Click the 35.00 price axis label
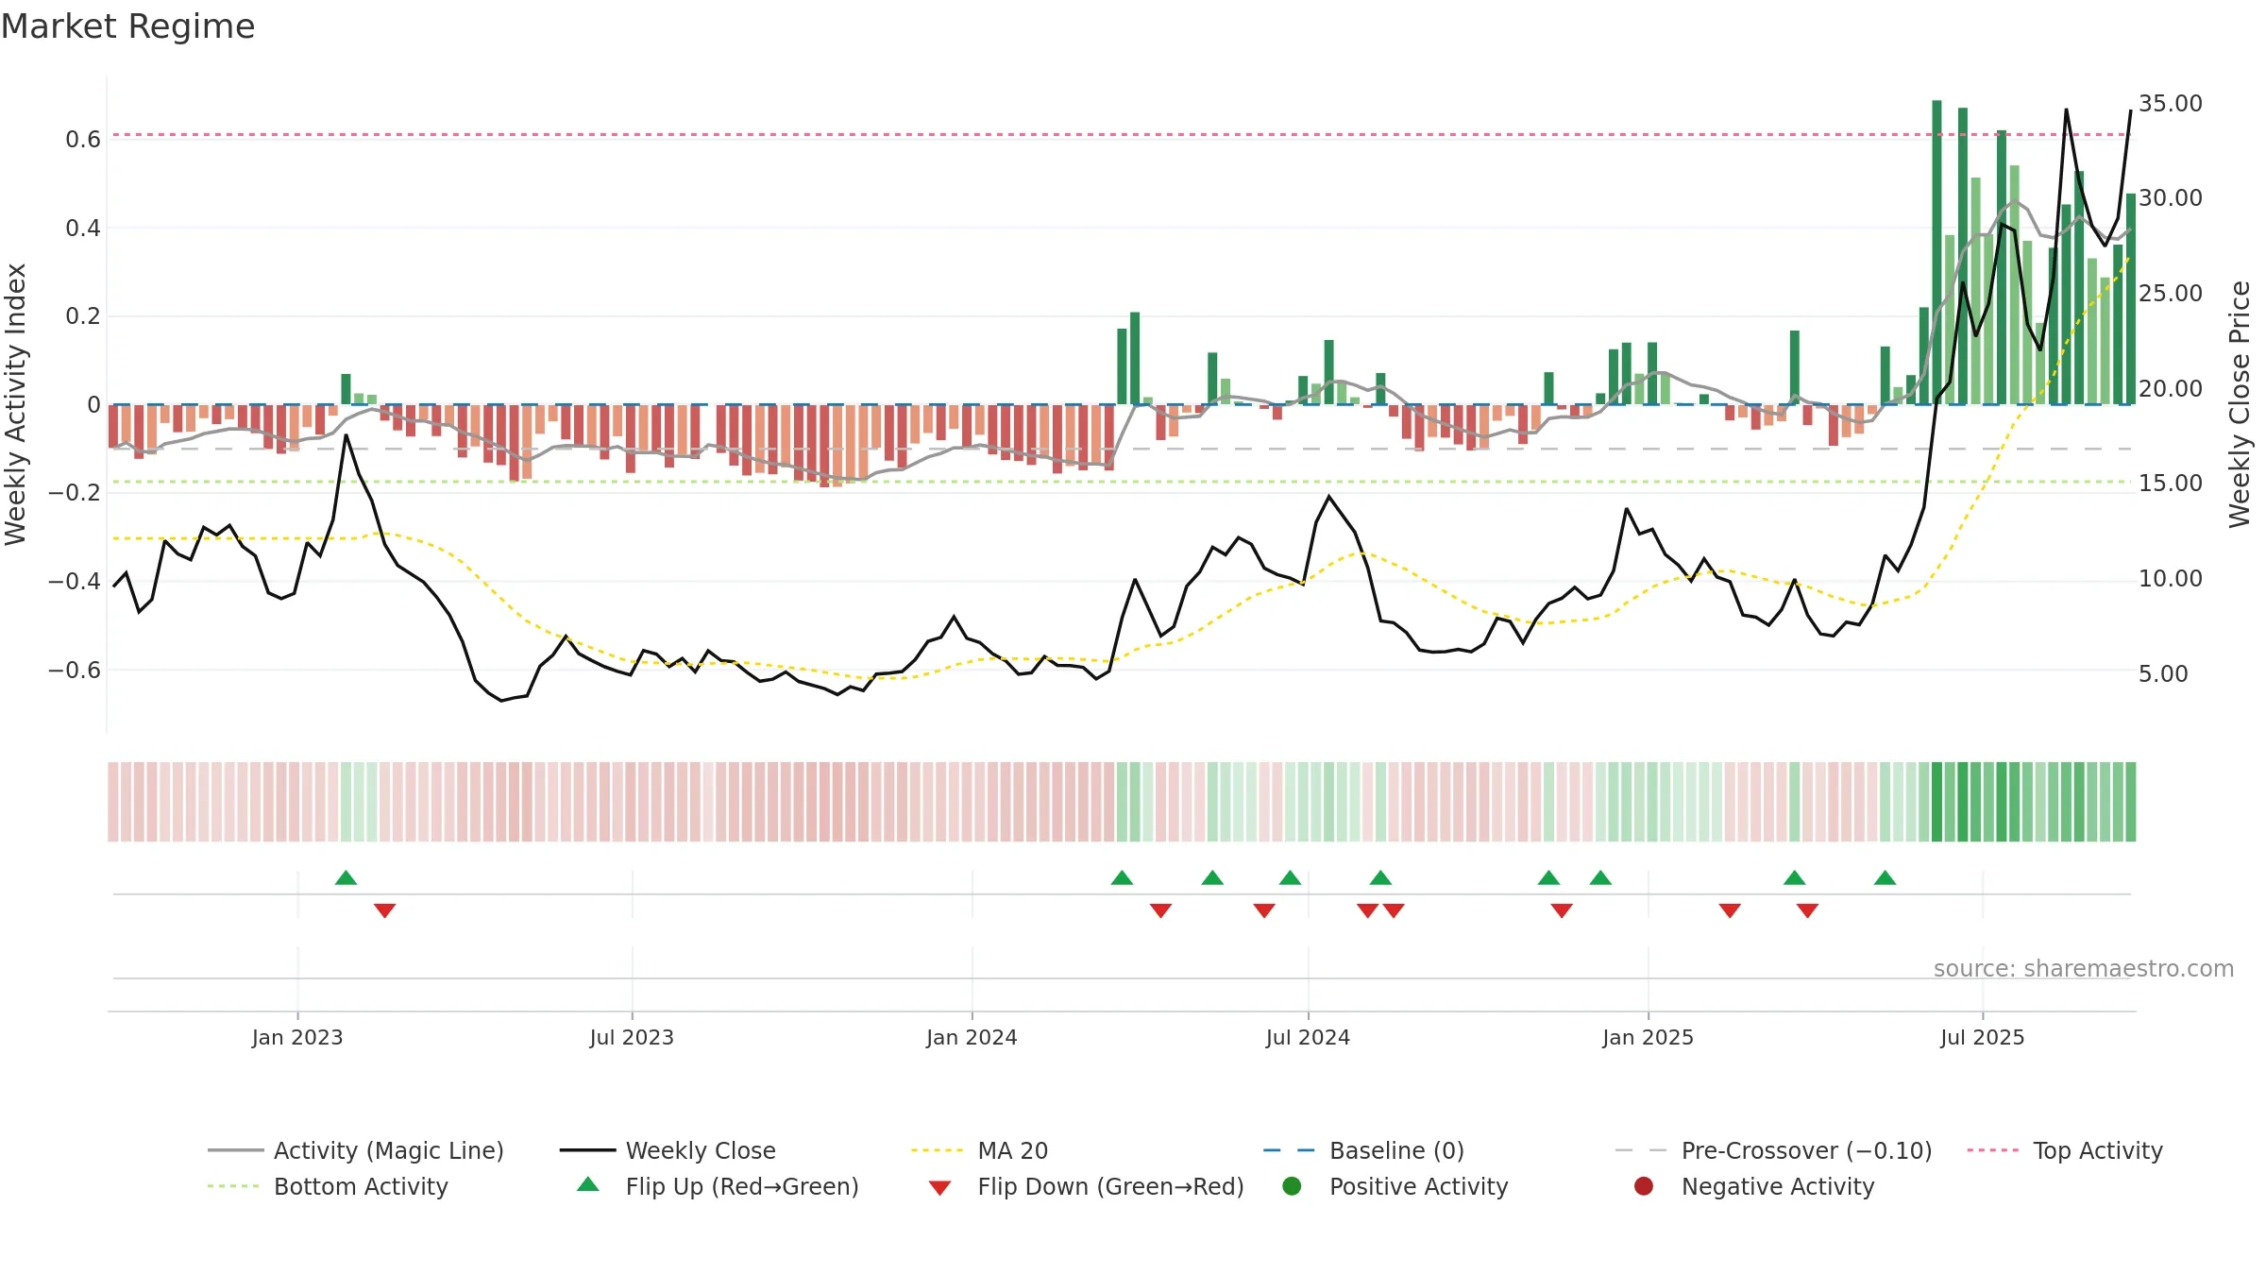The width and height of the screenshot is (2266, 1275). 2171,104
